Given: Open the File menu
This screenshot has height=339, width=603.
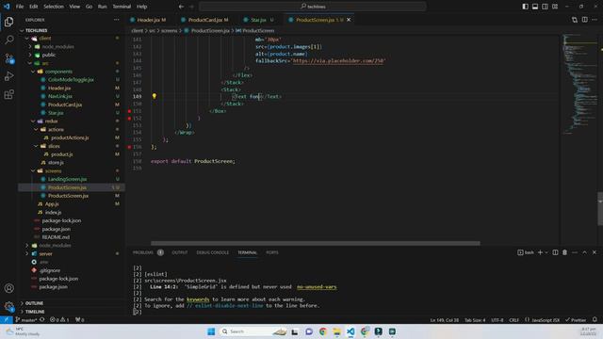Looking at the screenshot, I should coord(20,7).
